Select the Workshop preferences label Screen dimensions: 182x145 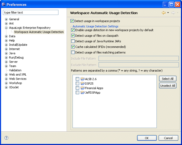[15, 83]
